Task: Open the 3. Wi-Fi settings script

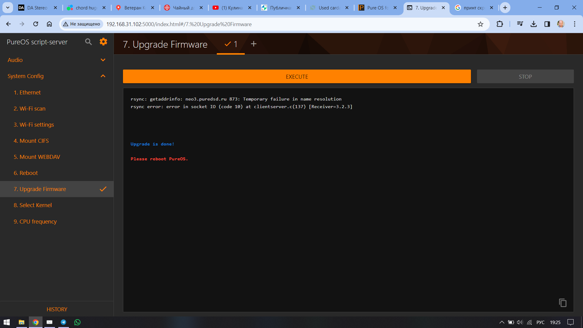Action: (34, 125)
